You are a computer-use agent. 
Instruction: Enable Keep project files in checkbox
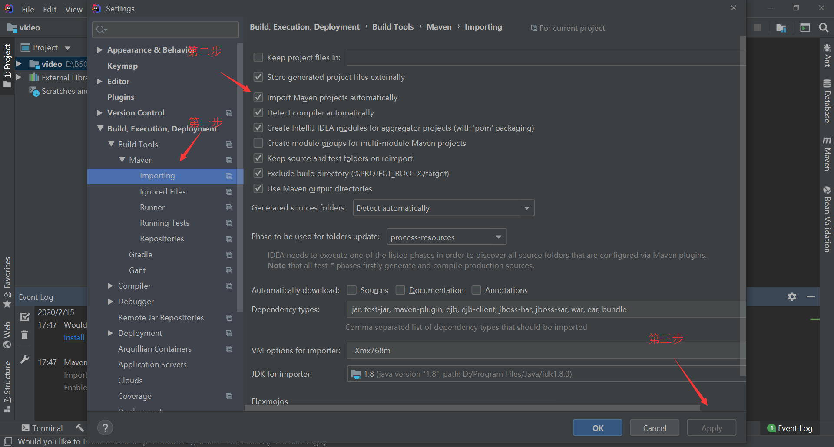pyautogui.click(x=258, y=57)
